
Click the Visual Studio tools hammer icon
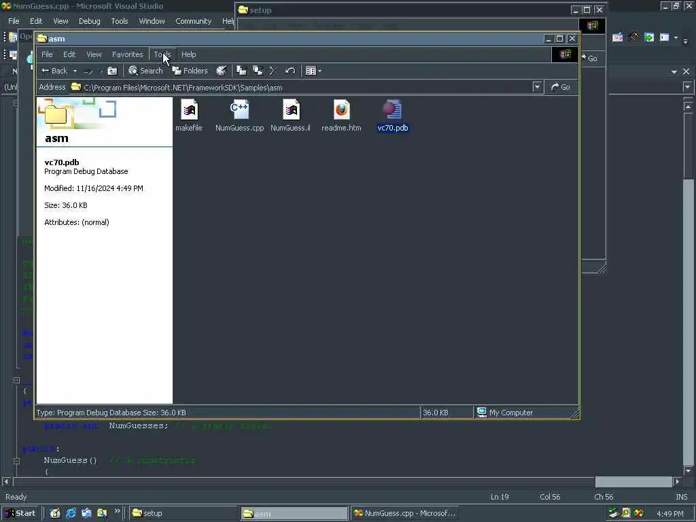coord(633,37)
